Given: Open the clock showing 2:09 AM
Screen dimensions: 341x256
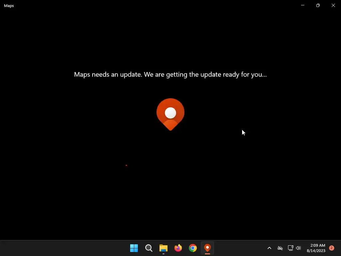Looking at the screenshot, I should [x=316, y=248].
